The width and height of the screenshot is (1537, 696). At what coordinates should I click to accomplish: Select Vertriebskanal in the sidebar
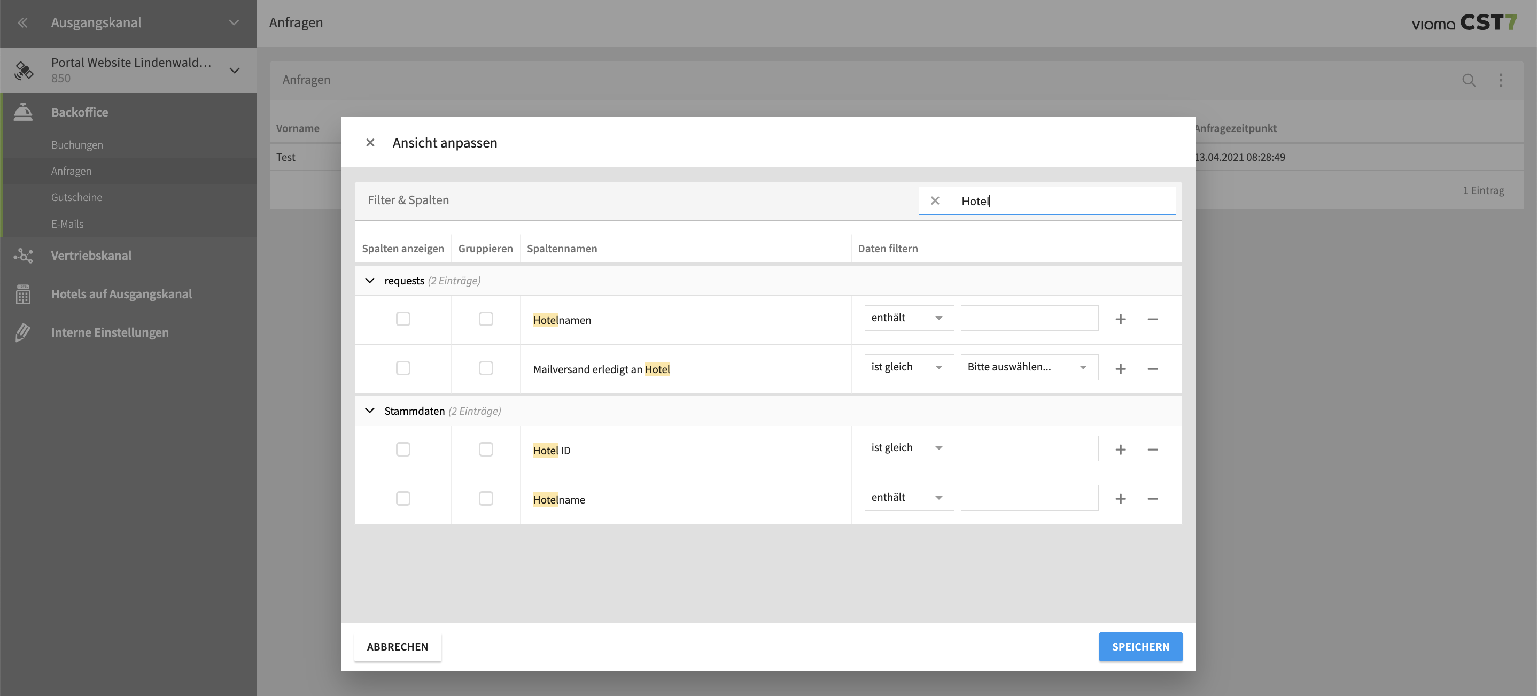pos(91,256)
